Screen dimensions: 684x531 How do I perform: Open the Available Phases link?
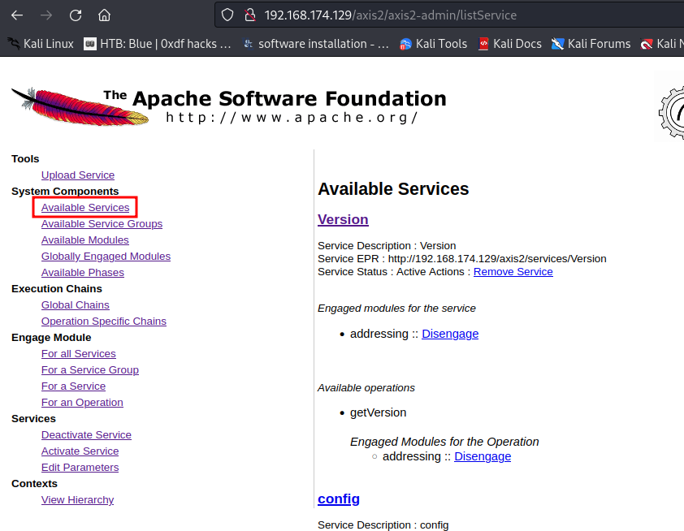point(83,273)
